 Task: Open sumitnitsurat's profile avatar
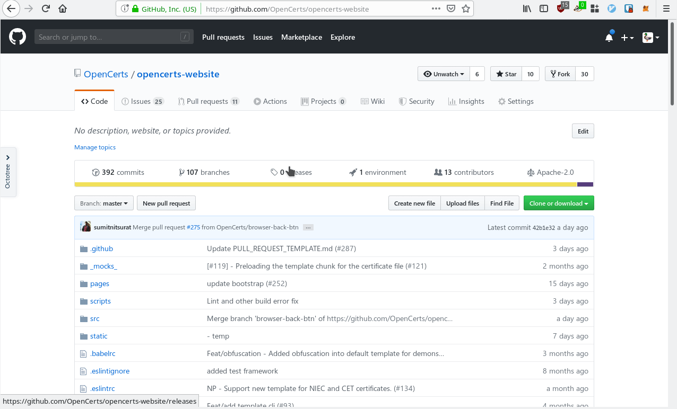coord(85,226)
